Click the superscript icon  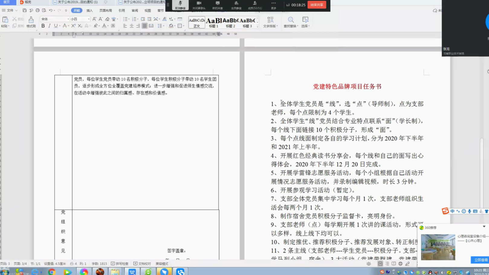pyautogui.click(x=73, y=26)
